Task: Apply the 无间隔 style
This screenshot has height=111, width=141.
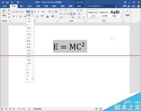Action: 104,14
